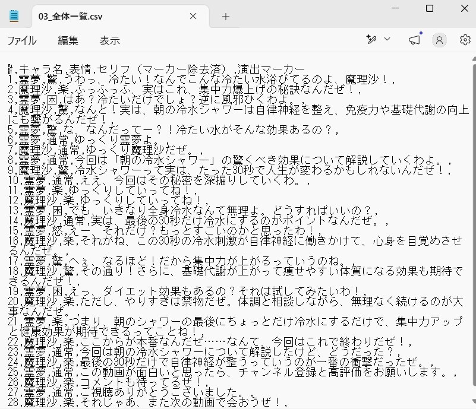Click line 21 text 朝のシャワーの最後に
Image resolution: width=476 pixels, height=409 pixels.
[171, 321]
